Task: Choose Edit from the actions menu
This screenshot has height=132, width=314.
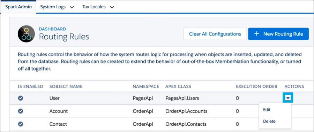Action: 267,110
